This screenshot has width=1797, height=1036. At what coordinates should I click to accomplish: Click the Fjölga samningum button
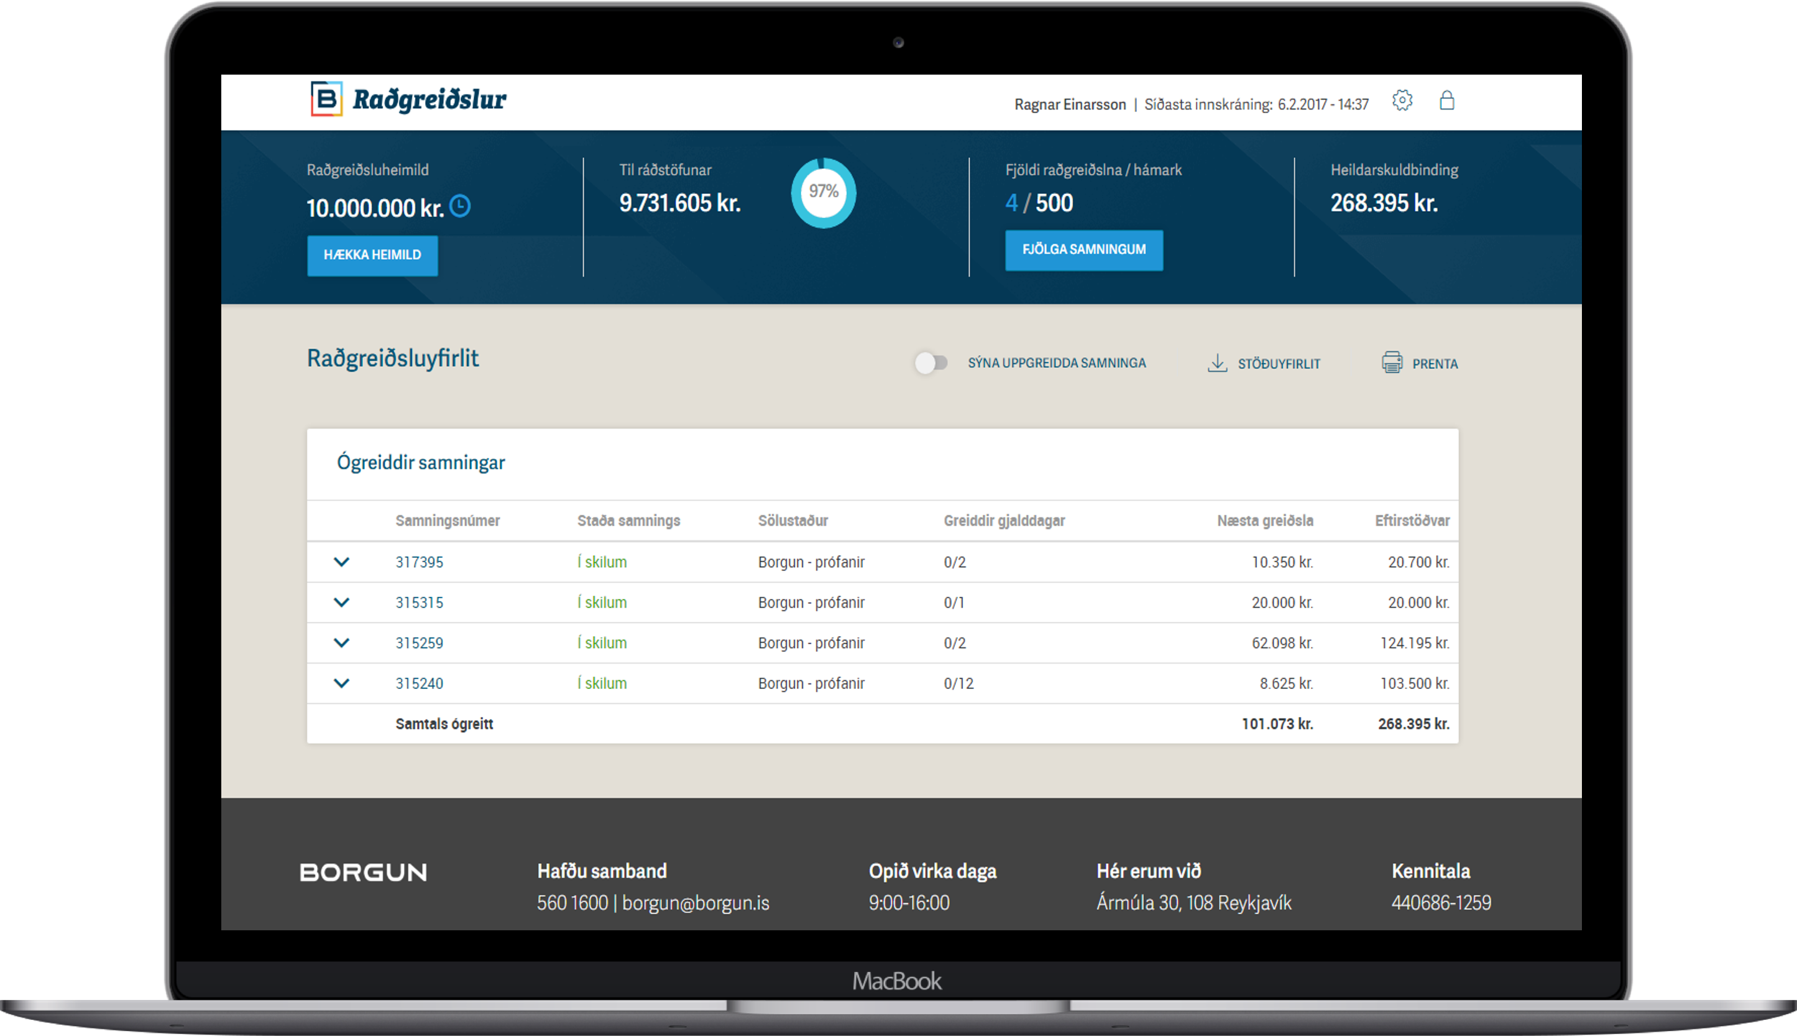[x=1084, y=250]
